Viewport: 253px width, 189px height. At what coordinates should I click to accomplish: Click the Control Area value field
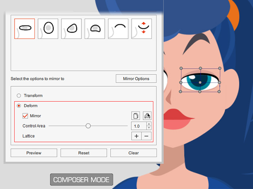point(139,126)
